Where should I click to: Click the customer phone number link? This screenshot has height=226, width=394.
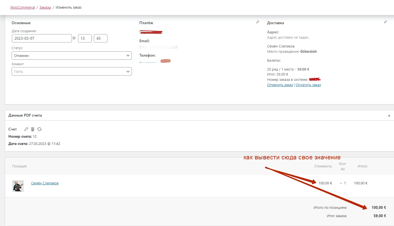tap(150, 61)
